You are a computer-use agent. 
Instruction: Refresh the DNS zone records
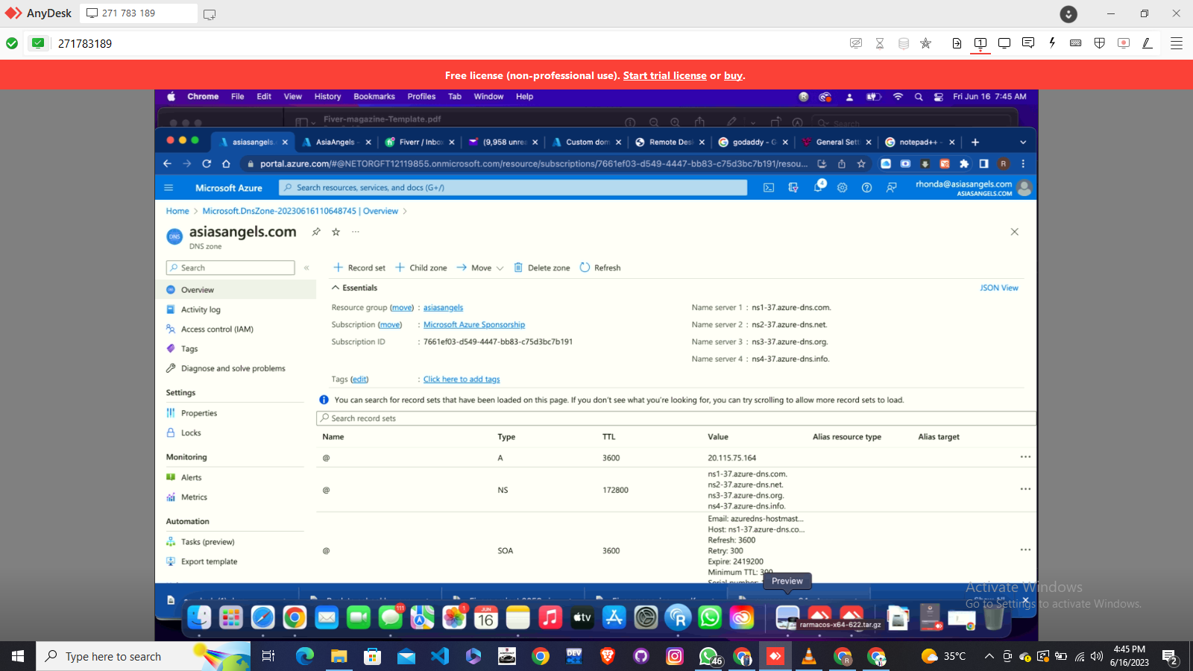point(600,268)
